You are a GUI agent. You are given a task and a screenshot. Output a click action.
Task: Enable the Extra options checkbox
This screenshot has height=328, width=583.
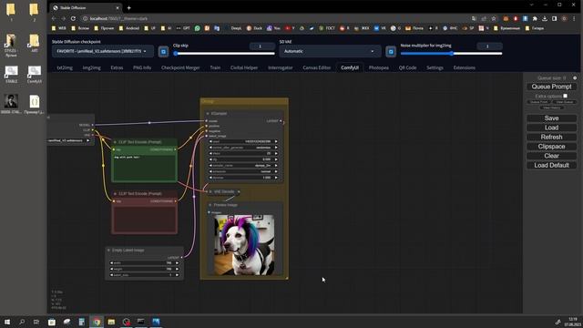(x=565, y=96)
